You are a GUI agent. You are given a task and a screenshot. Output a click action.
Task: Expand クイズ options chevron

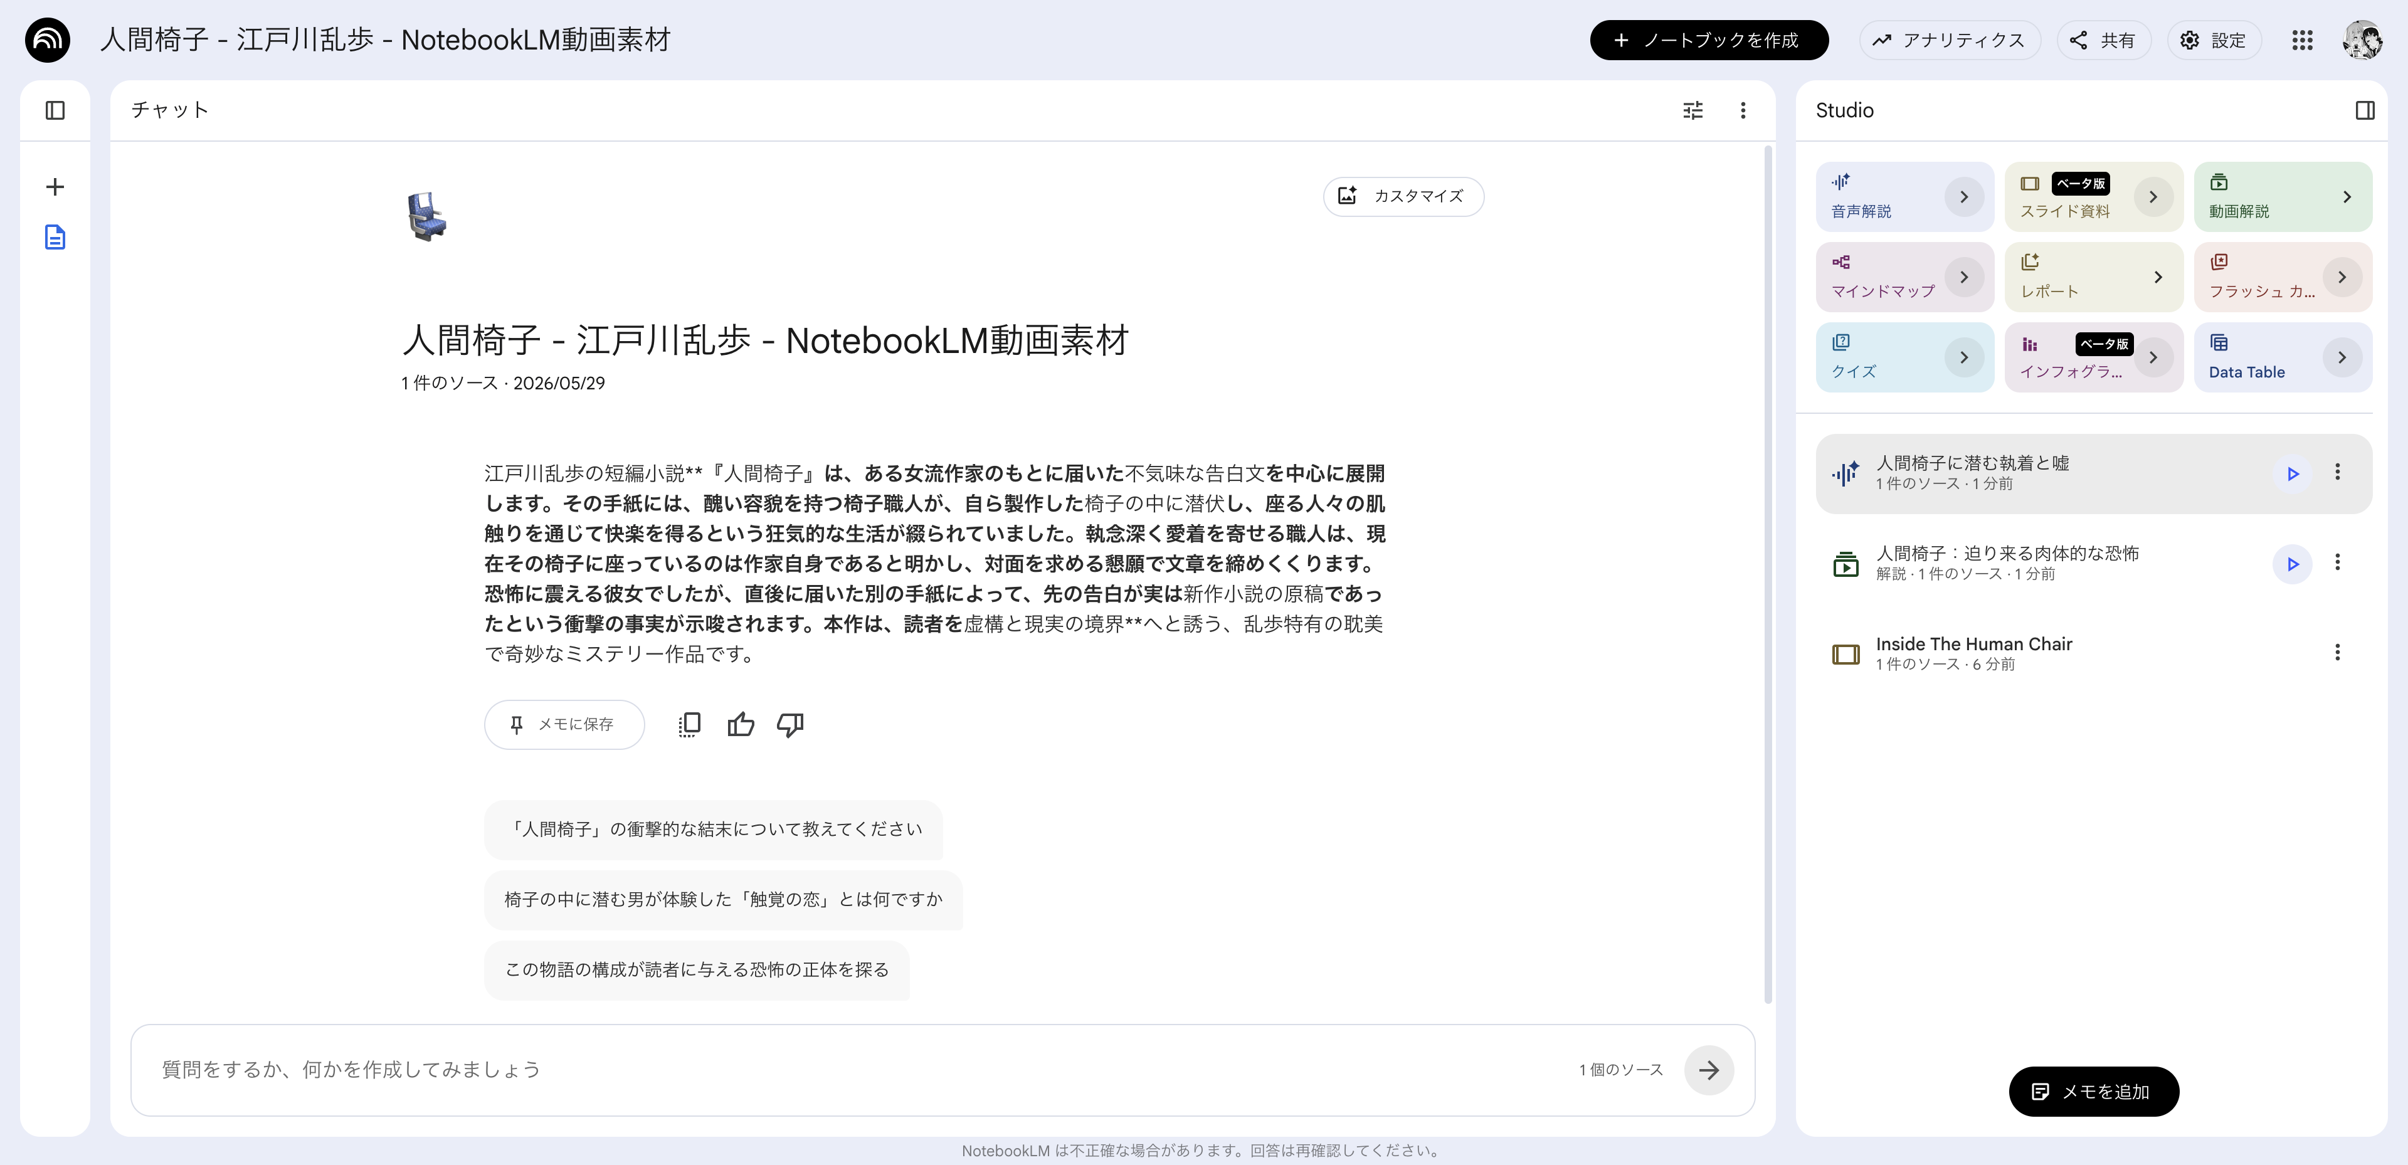click(x=1964, y=357)
